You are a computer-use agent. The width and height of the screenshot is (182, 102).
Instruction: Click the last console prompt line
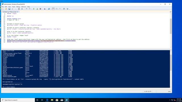[x=9, y=87]
